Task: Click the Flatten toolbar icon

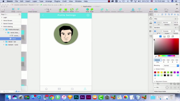Action: pos(77,9)
